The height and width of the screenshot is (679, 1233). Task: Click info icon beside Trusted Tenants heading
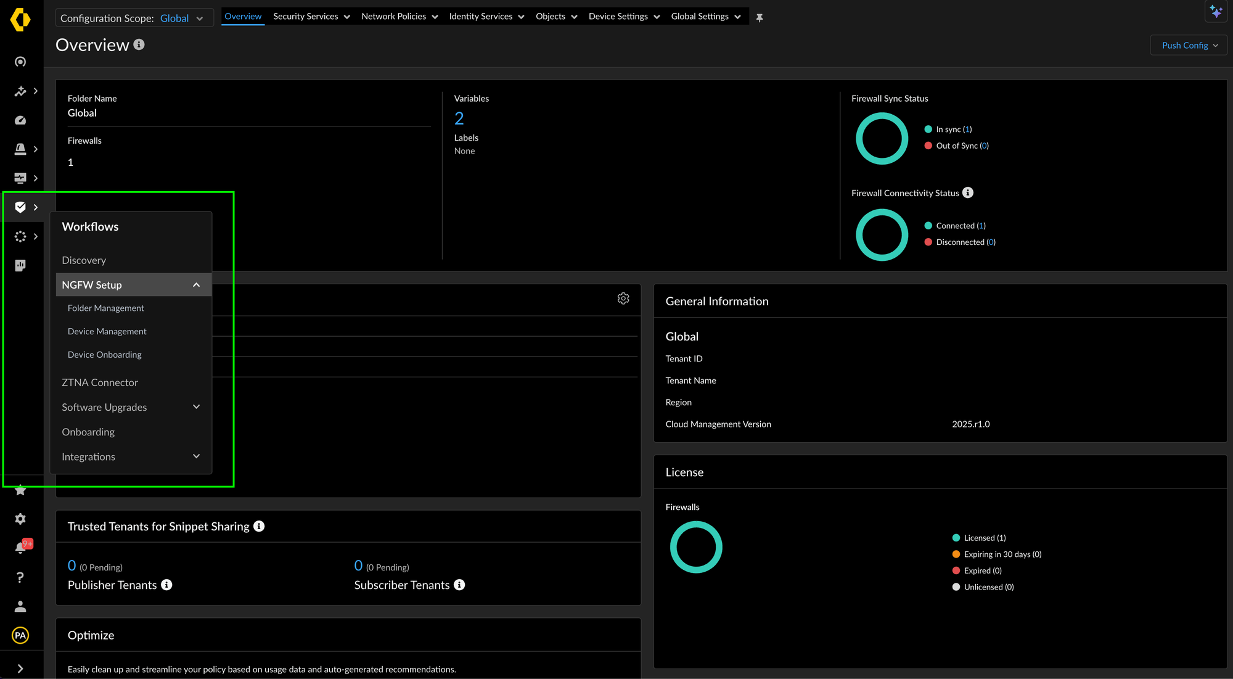pos(259,526)
